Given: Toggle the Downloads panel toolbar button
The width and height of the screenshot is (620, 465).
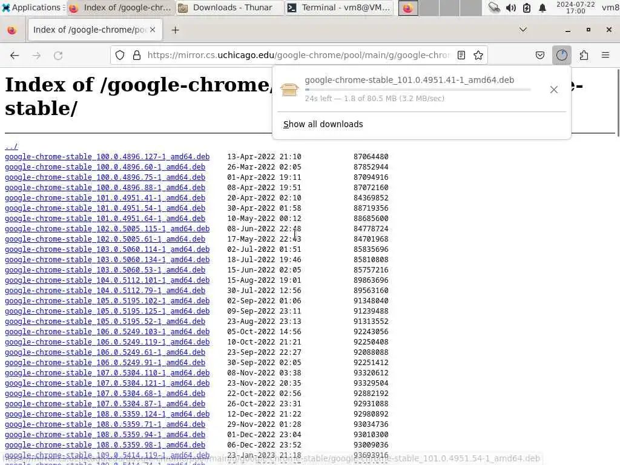Looking at the screenshot, I should click(x=562, y=55).
